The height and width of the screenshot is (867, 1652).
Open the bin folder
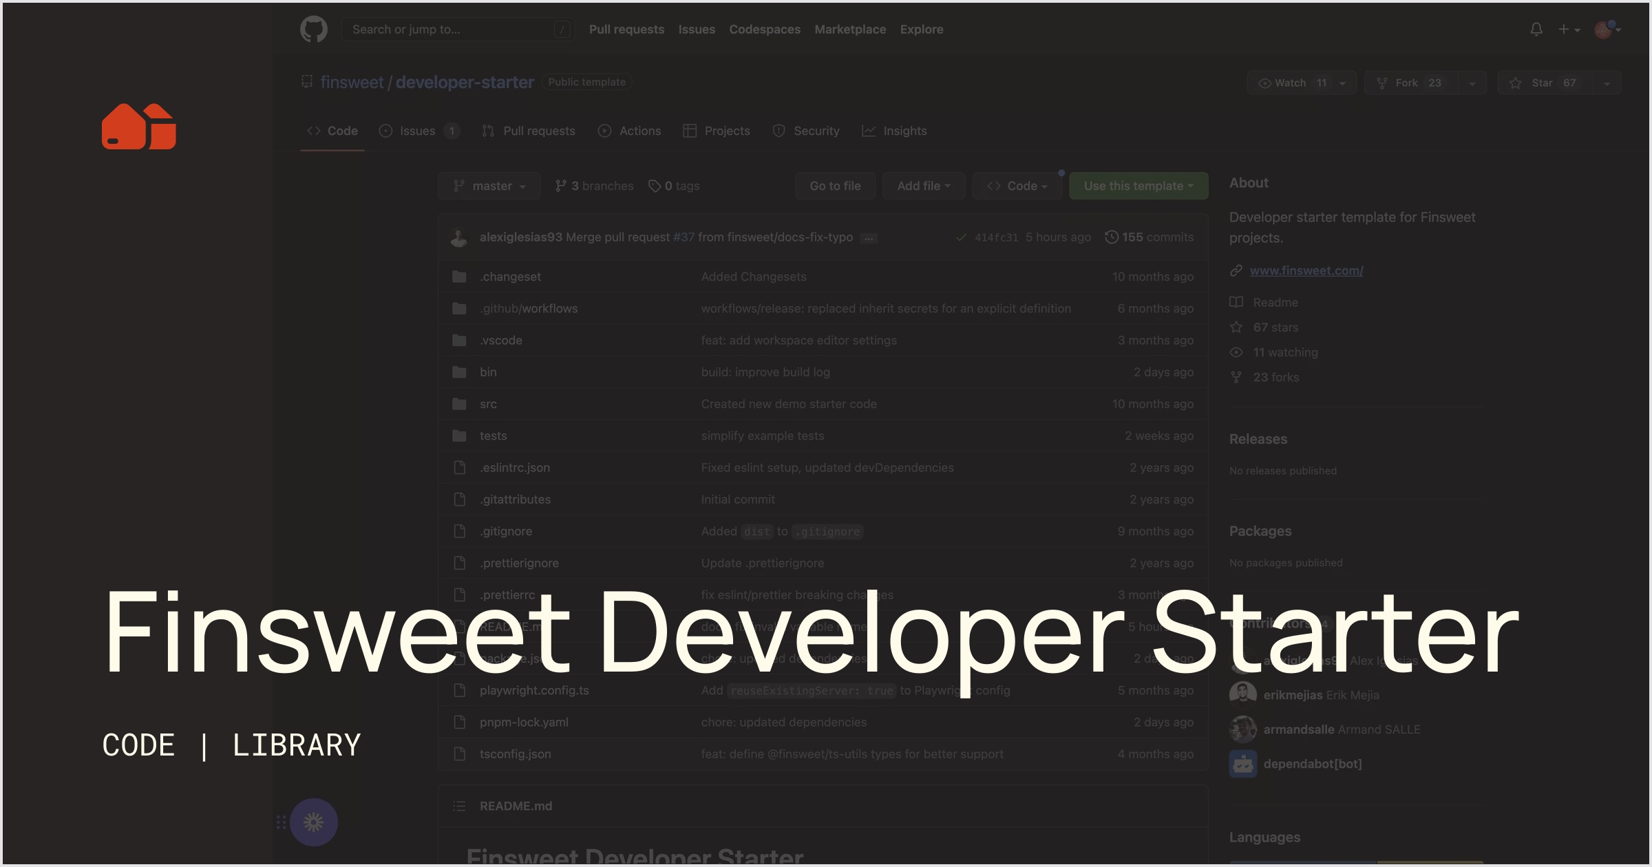[x=488, y=372]
